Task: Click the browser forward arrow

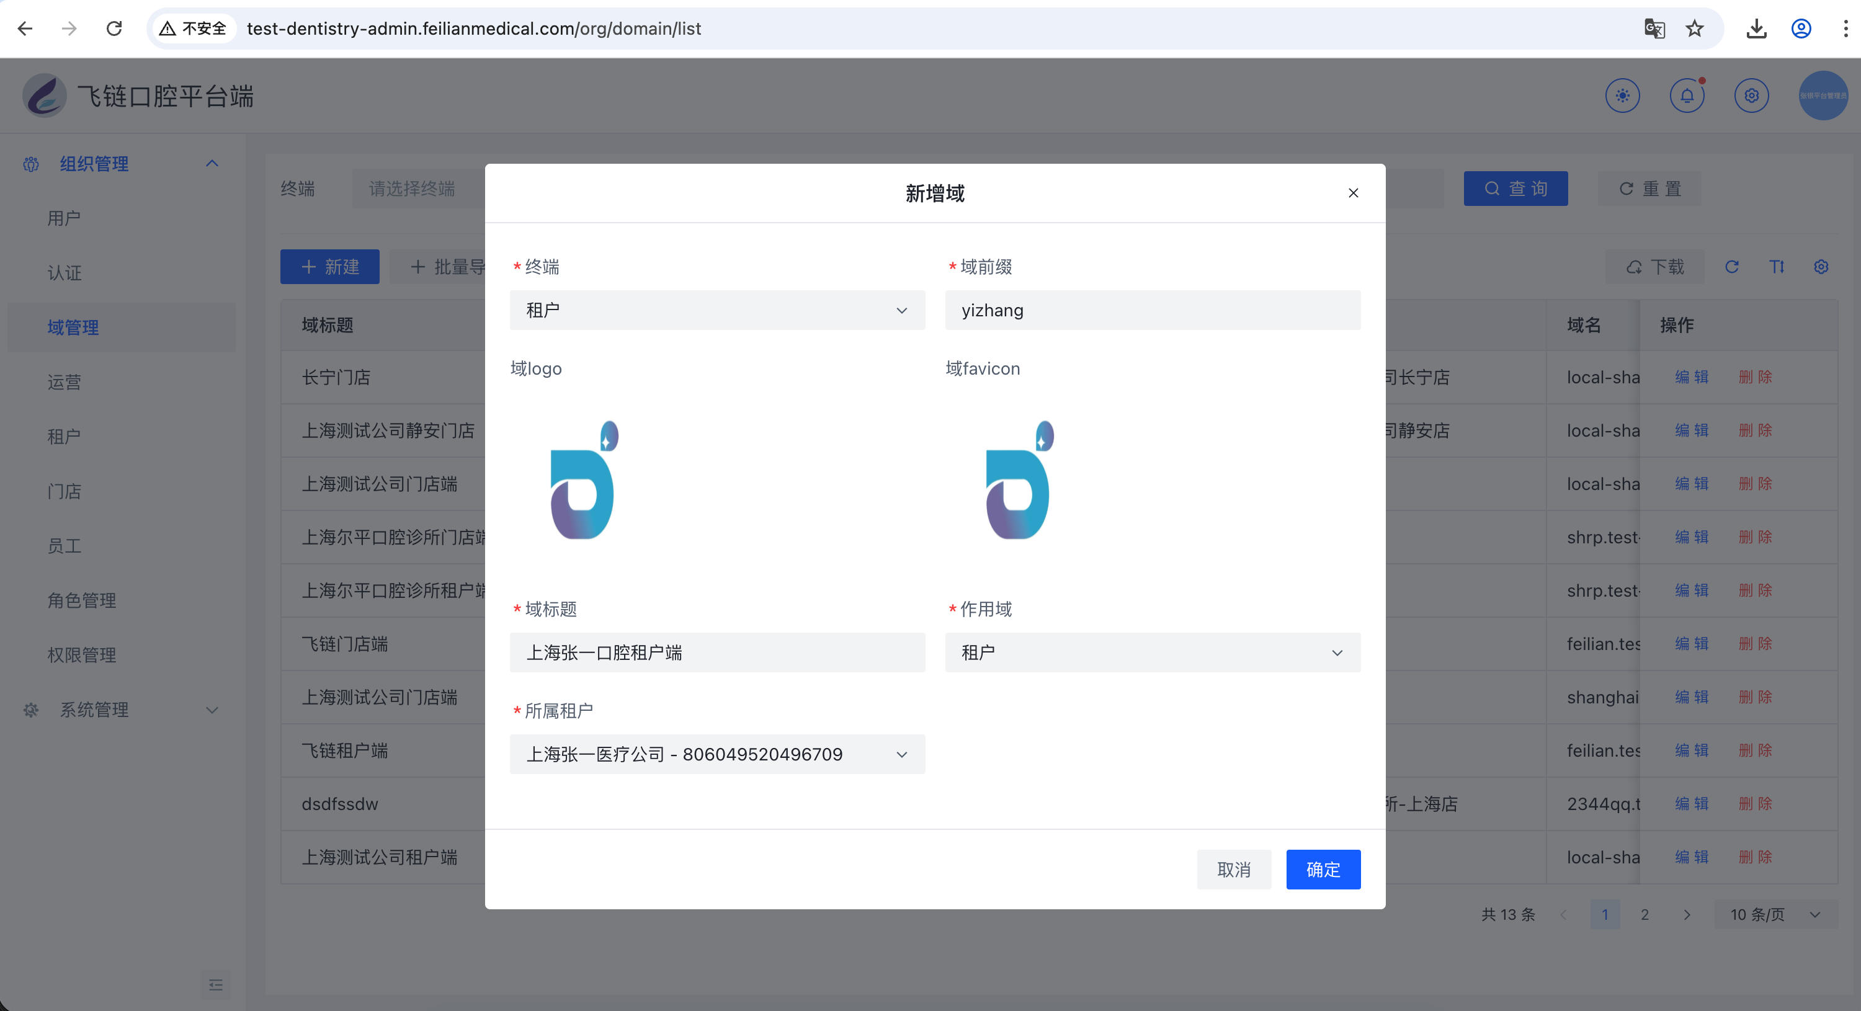Action: tap(69, 29)
